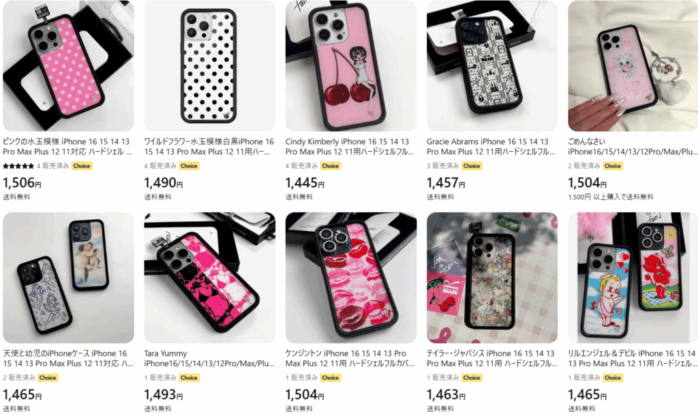Viewport: 698px width, 416px height.
Task: Open the Kensington lip print case image
Action: pyautogui.click(x=351, y=278)
